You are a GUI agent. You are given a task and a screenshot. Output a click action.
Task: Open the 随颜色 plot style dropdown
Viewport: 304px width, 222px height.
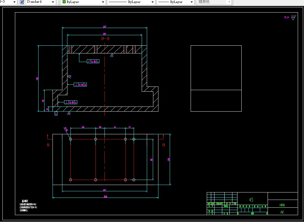coord(214,2)
